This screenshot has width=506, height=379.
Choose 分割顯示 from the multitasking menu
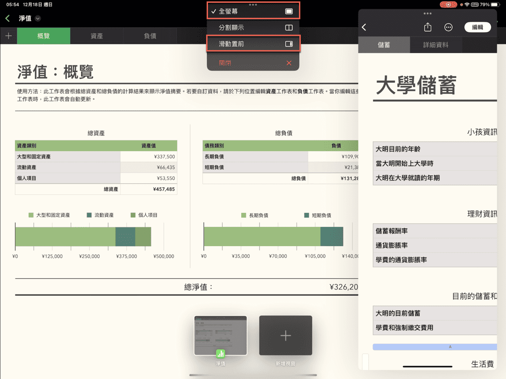pyautogui.click(x=253, y=28)
